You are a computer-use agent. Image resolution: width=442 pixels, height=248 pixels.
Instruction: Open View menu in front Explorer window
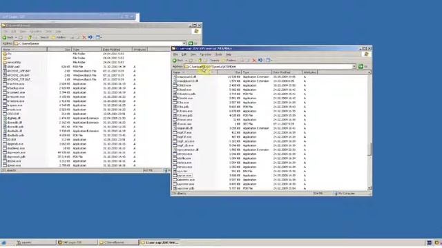193,54
